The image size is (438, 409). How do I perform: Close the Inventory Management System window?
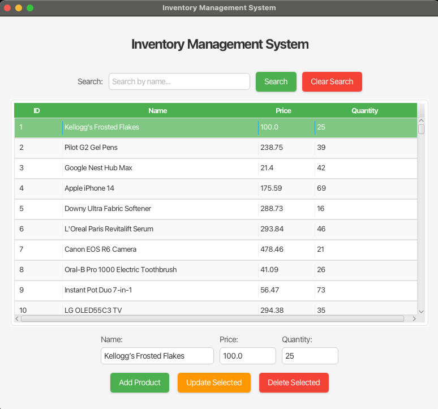click(7, 8)
